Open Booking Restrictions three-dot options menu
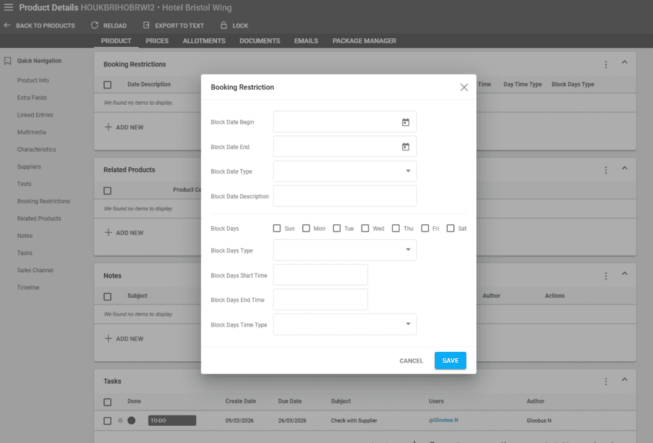This screenshot has height=443, width=653. [606, 64]
